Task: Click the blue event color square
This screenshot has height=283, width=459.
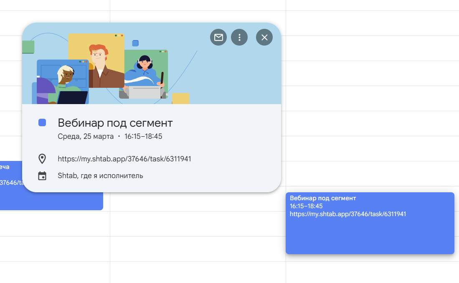Action: 42,122
